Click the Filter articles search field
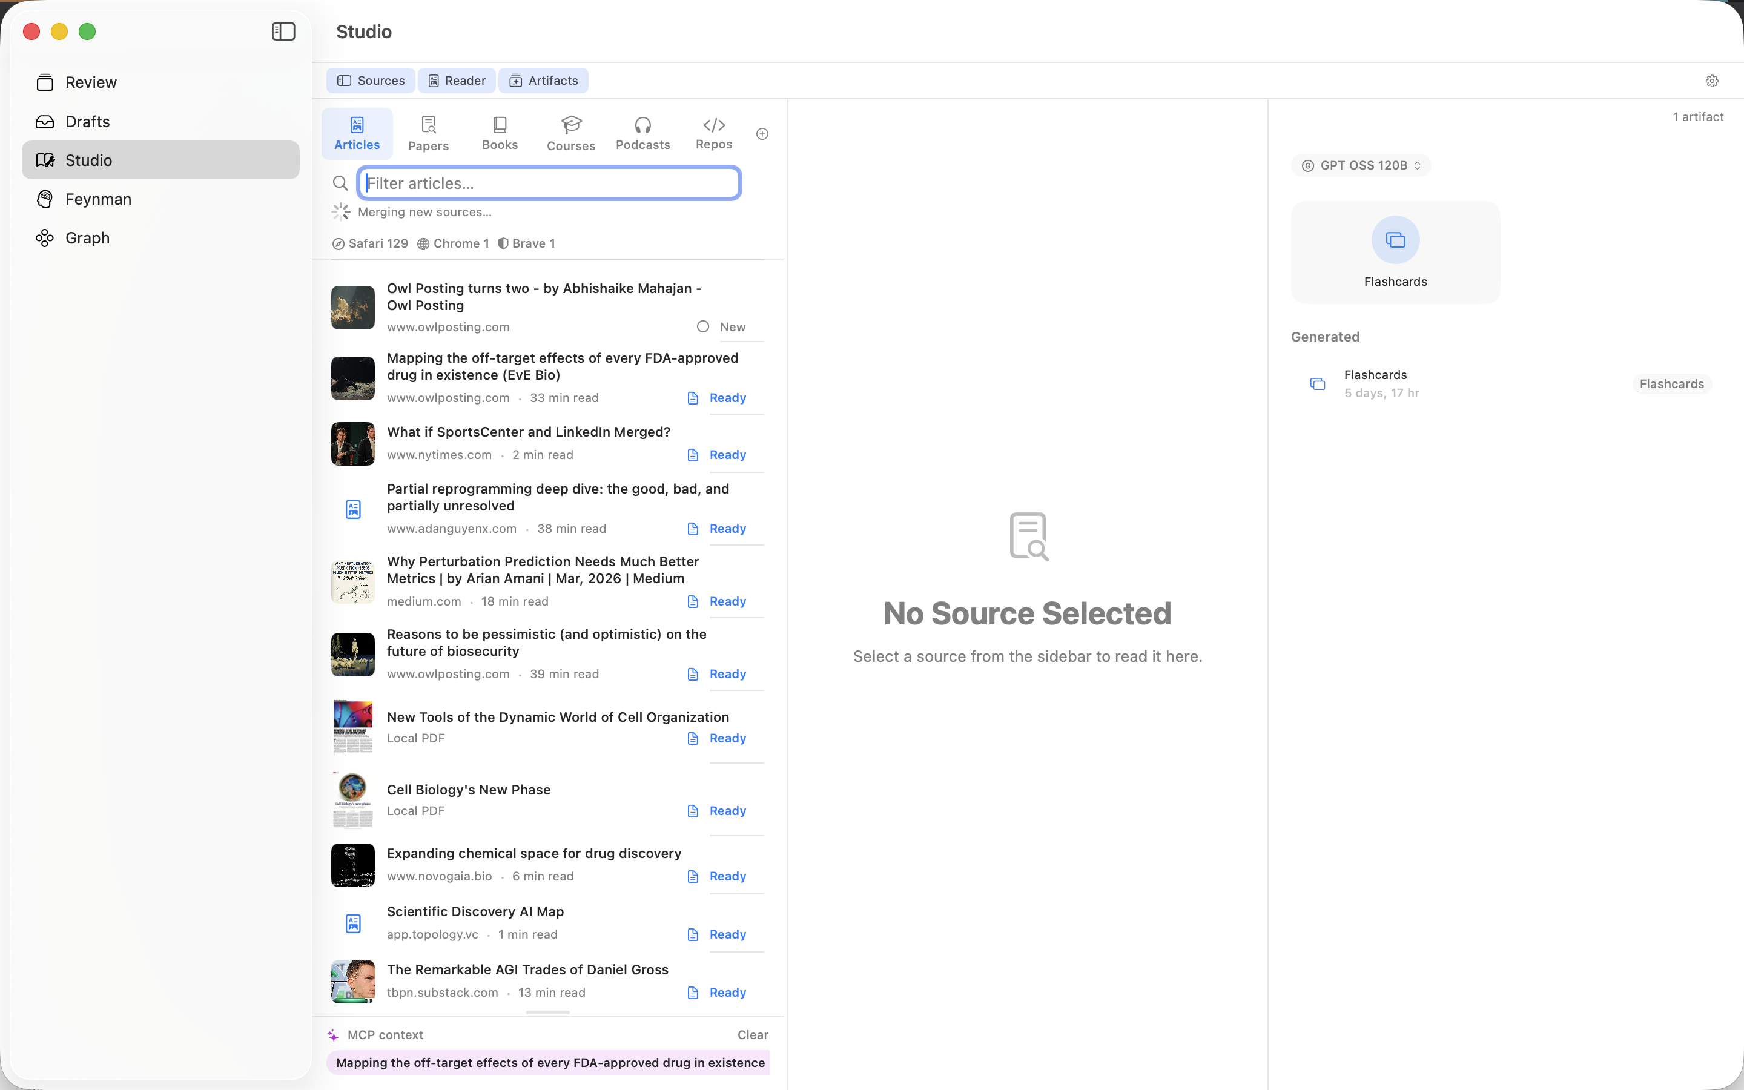This screenshot has width=1744, height=1090. point(549,182)
